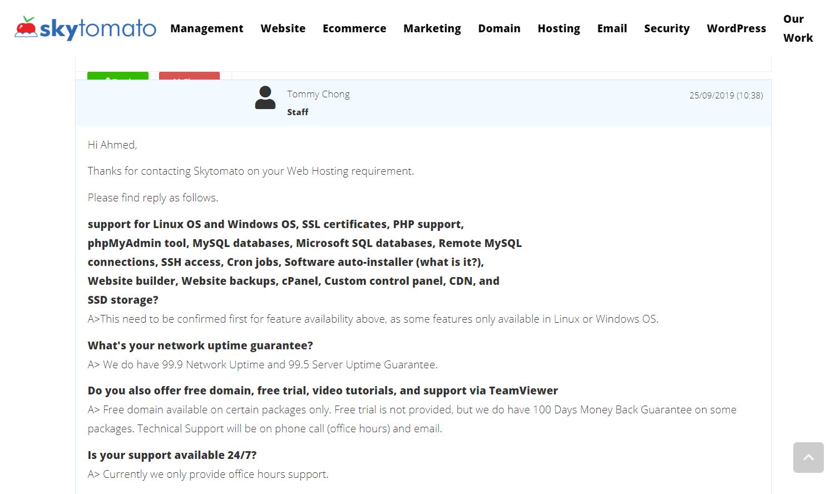Viewport: 840px width, 494px height.
Task: Click "Please find reply as follows." text
Action: [x=153, y=197]
